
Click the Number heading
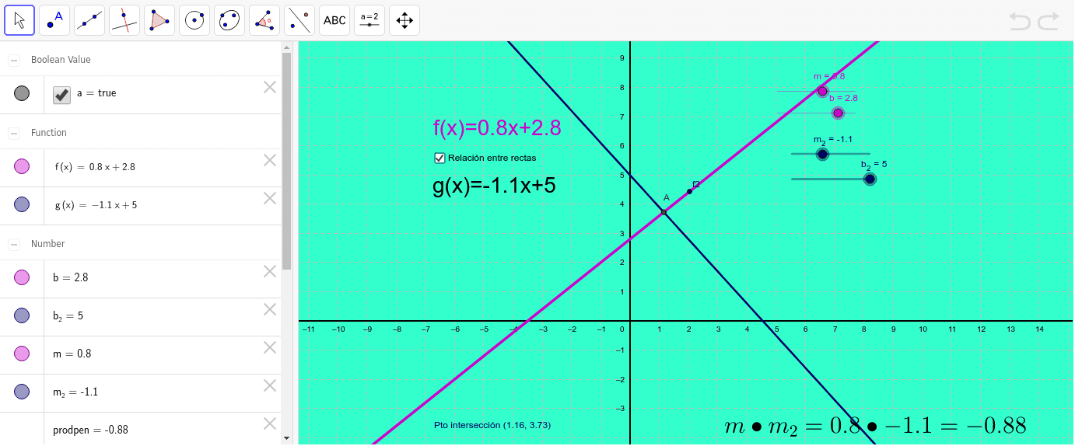tap(48, 244)
